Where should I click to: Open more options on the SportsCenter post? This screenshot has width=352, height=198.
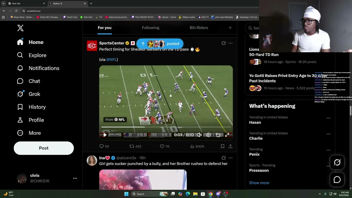pos(230,43)
